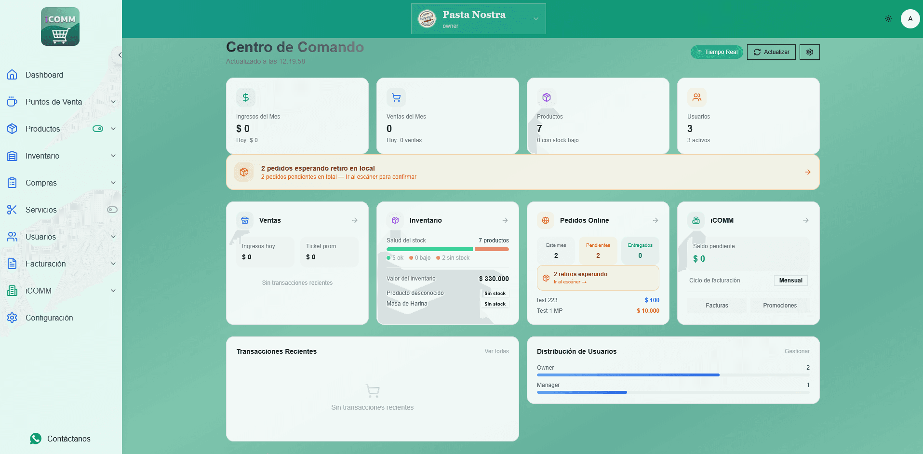Select the Entregados tab
923x454 pixels.
[640, 250]
